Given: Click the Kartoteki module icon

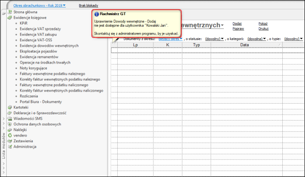Looking at the screenshot, I should pyautogui.click(x=10, y=107).
